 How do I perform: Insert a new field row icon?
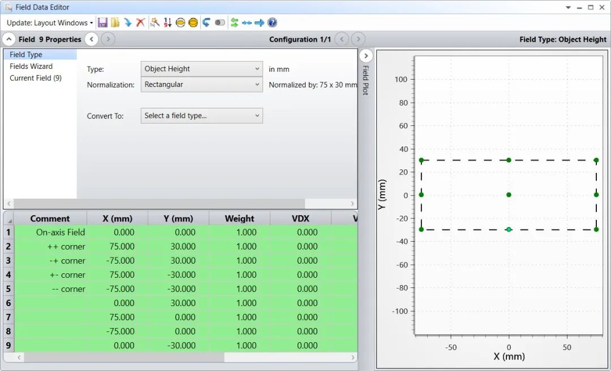128,23
